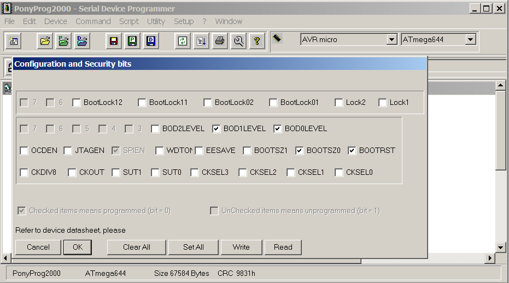Image resolution: width=509 pixels, height=283 pixels.
Task: Check the CKOUT fuse bit
Action: coord(72,172)
